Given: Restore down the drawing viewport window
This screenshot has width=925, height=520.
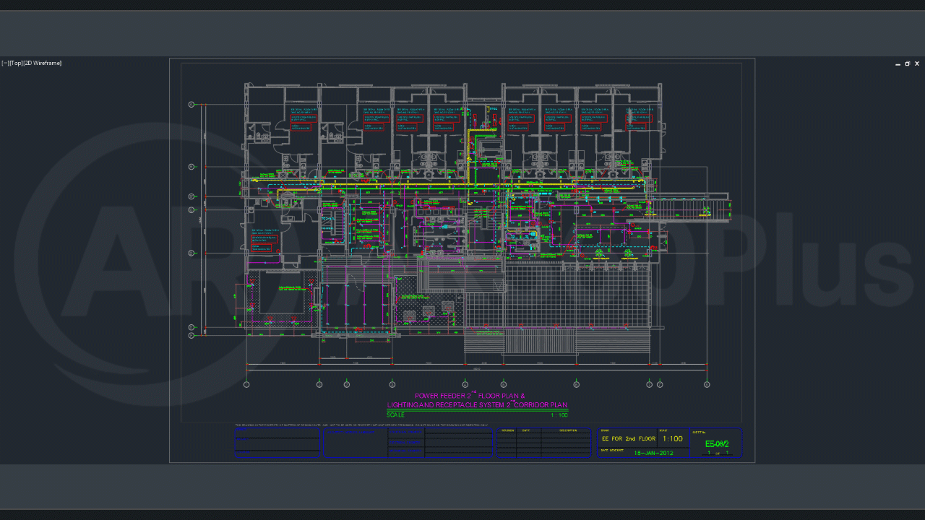Looking at the screenshot, I should [x=907, y=64].
